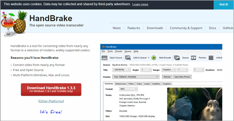Image resolution: width=234 pixels, height=121 pixels.
Task: Open the Title dropdown showing 1 (00:09:56)
Action: 121,70
